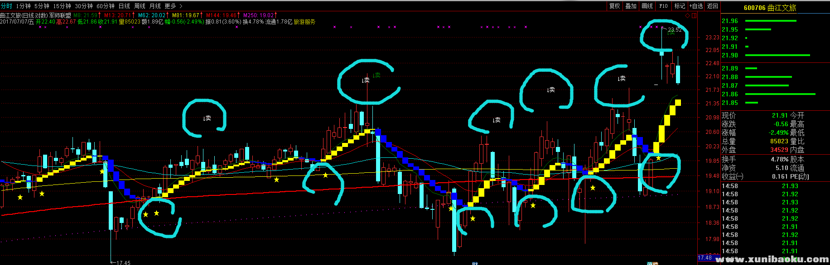Open F10 company info
The width and height of the screenshot is (830, 265).
663,6
